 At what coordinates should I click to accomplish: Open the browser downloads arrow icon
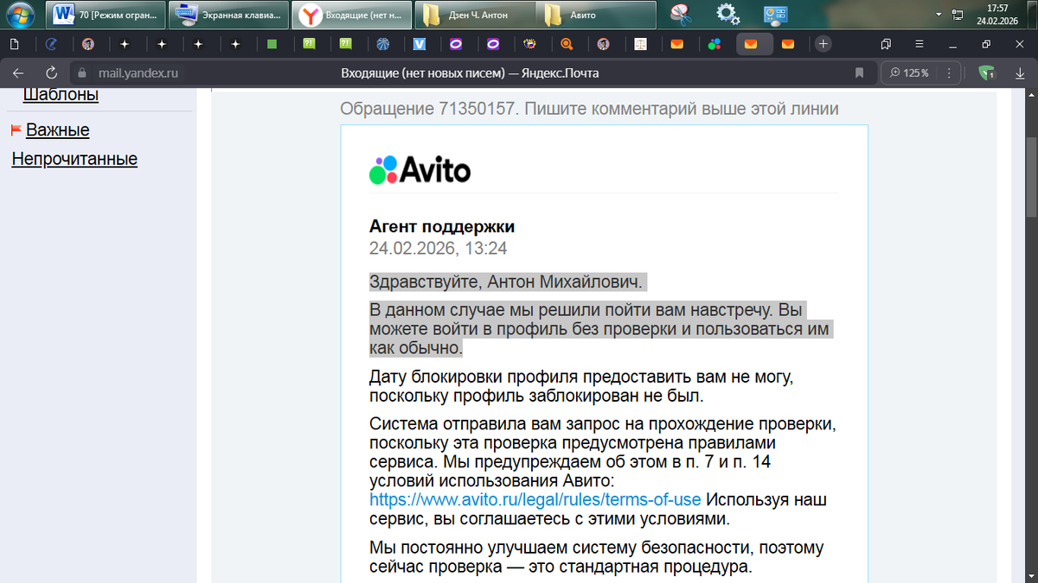pos(1022,73)
